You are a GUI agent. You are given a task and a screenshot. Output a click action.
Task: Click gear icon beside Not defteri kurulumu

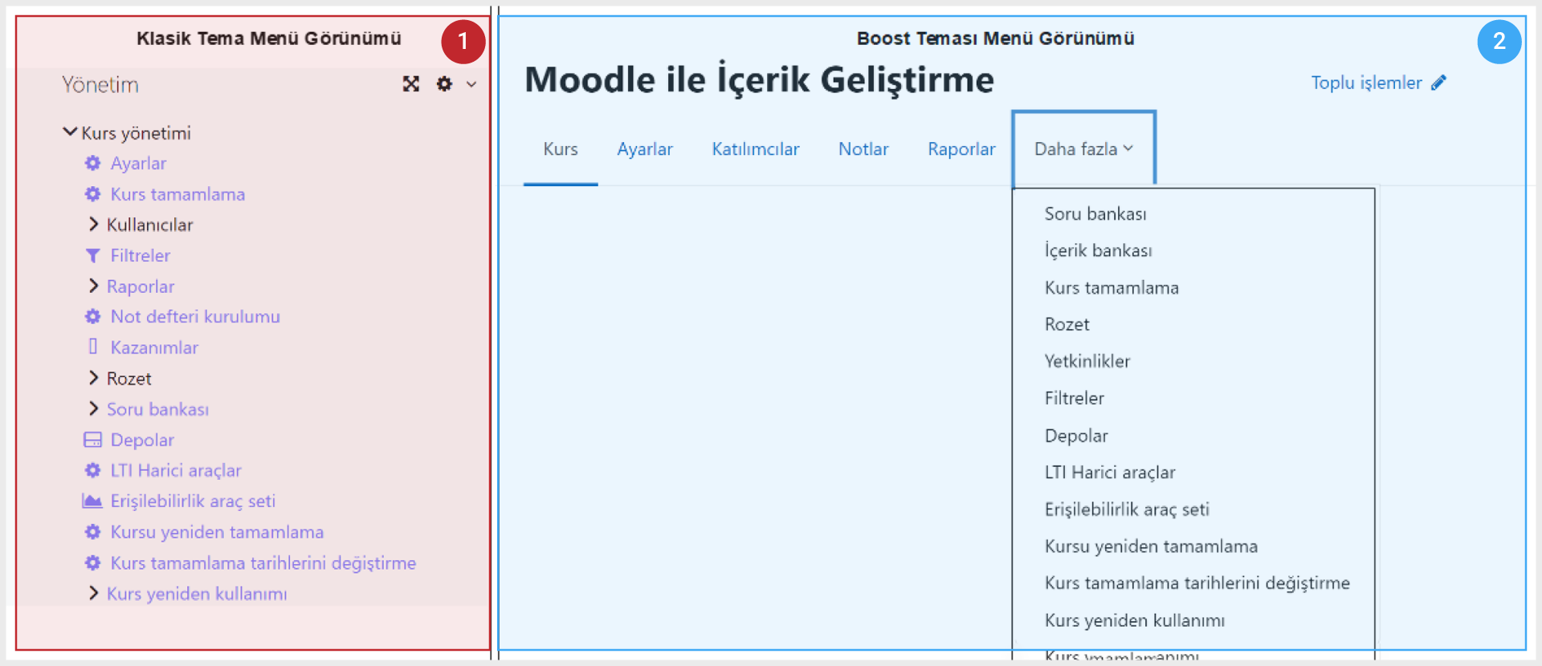(93, 317)
